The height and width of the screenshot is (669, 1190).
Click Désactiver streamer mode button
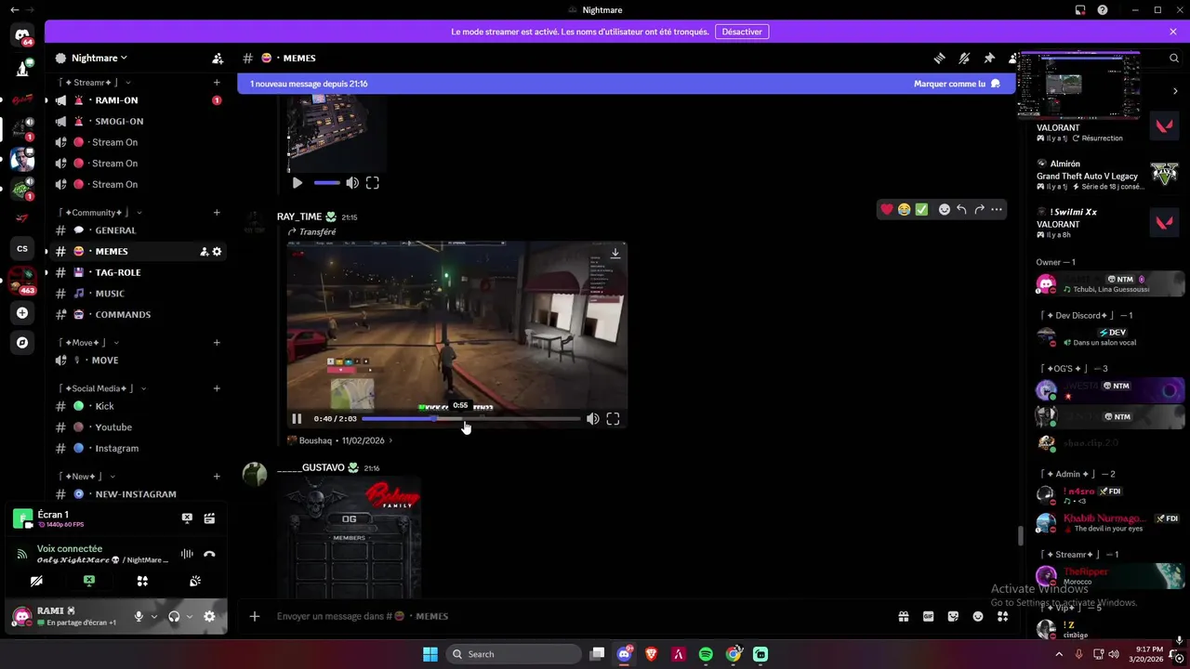[x=742, y=32]
